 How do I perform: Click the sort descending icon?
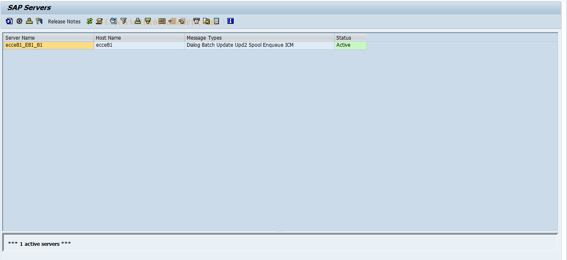pyautogui.click(x=148, y=21)
